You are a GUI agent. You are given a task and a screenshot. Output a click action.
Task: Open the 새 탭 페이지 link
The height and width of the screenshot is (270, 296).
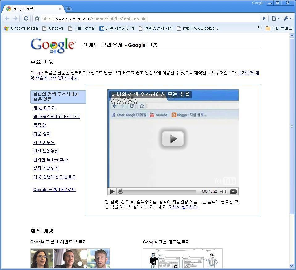coord(44,108)
